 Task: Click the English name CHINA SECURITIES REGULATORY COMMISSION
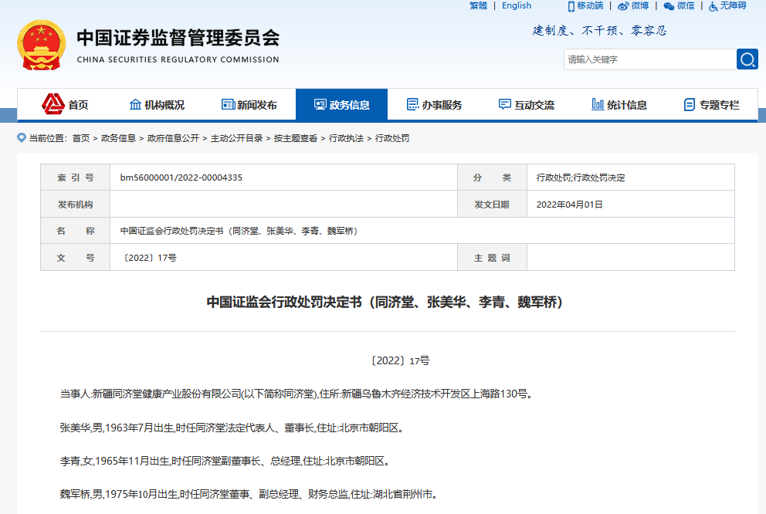tap(178, 59)
